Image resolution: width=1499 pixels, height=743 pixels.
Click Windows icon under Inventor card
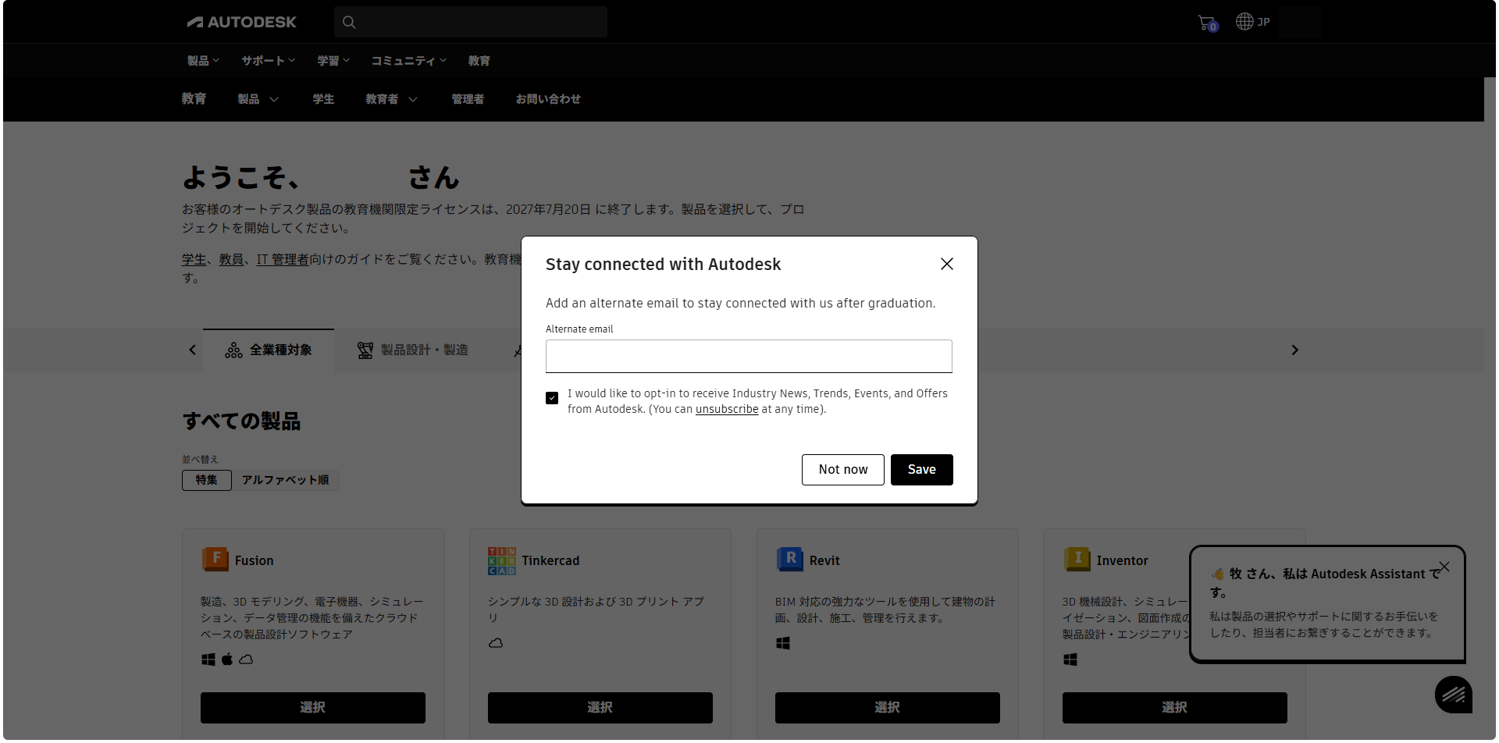[x=1070, y=659]
